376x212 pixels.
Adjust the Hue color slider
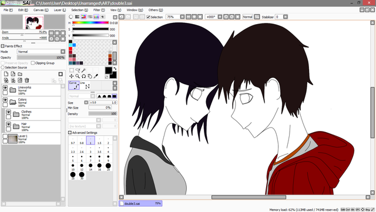click(90, 23)
